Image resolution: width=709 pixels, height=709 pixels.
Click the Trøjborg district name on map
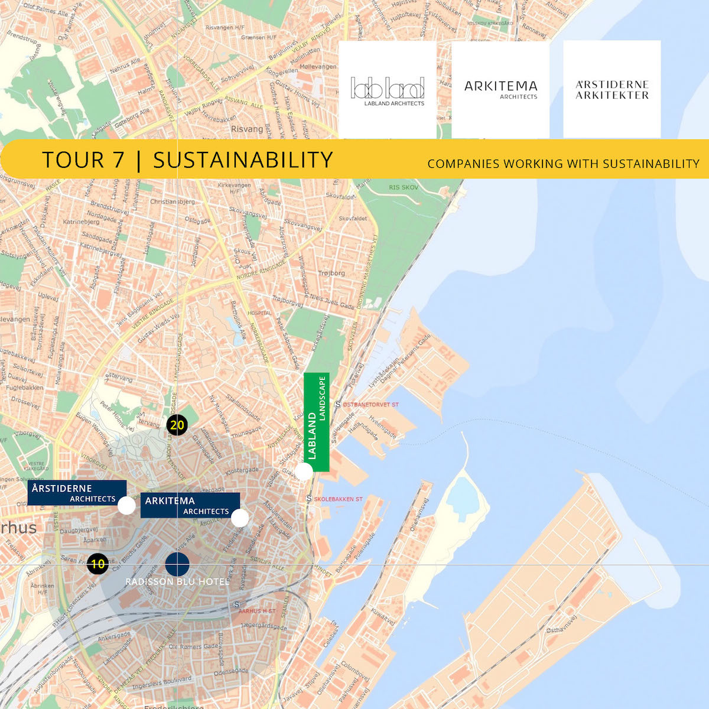tap(331, 273)
